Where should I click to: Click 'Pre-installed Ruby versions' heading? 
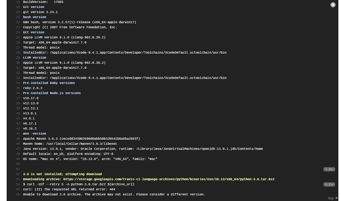[49, 83]
